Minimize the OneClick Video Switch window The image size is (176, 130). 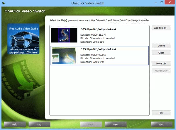(156, 2)
